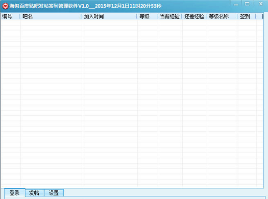Open the 发帖 tab
The image size is (268, 199).
[x=35, y=193]
